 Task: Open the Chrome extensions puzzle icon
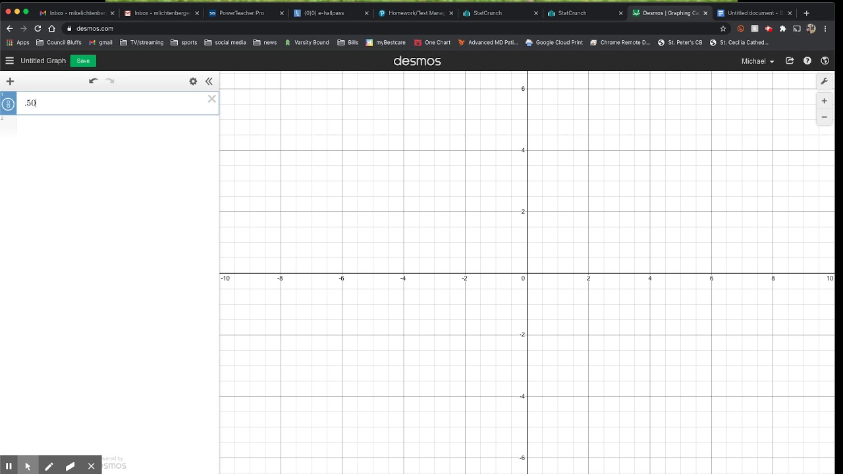tap(782, 28)
